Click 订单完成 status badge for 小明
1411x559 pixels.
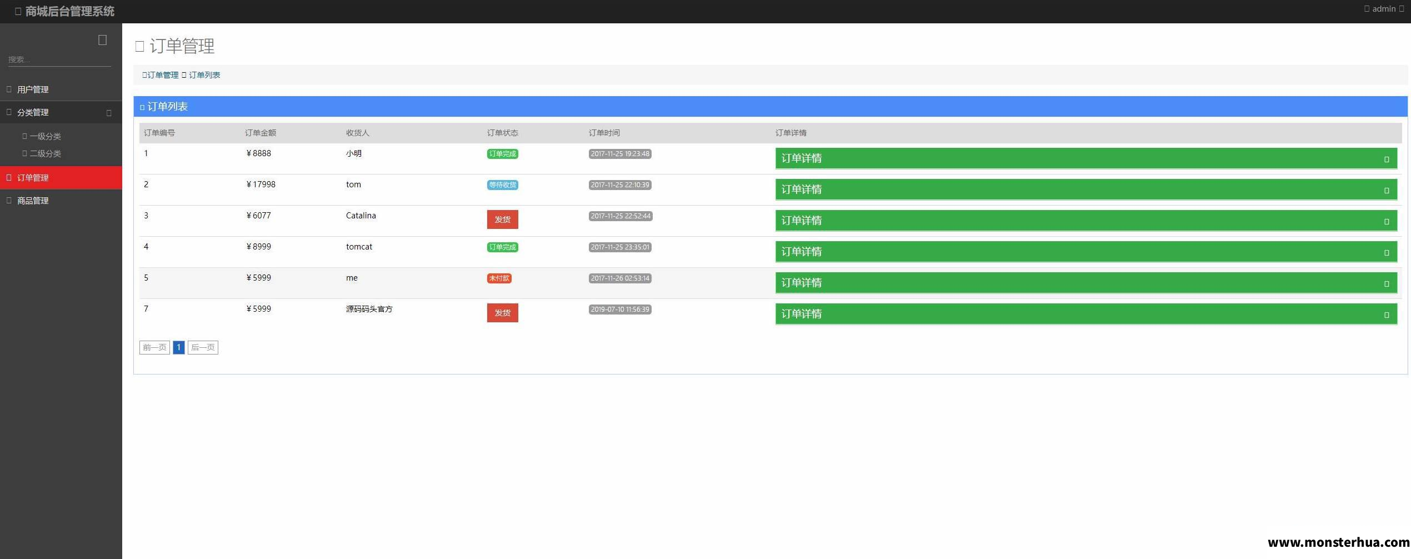click(x=502, y=154)
